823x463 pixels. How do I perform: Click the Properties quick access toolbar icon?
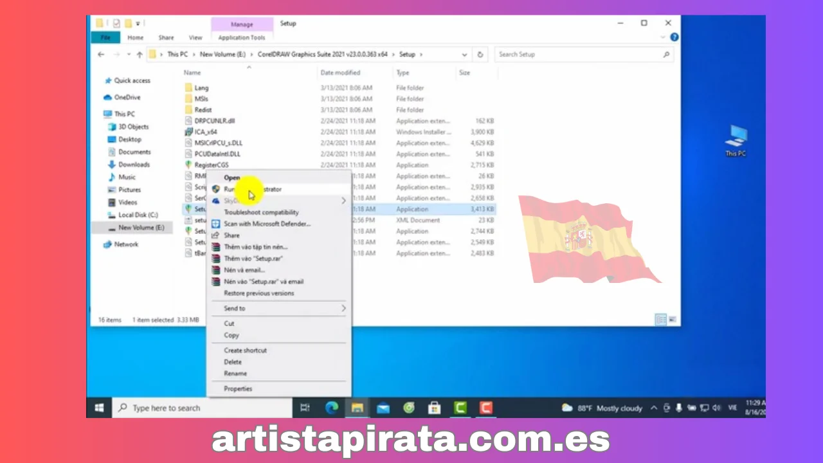point(116,24)
